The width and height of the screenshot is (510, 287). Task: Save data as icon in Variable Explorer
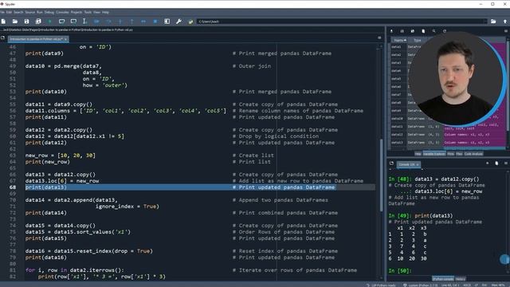(413, 31)
